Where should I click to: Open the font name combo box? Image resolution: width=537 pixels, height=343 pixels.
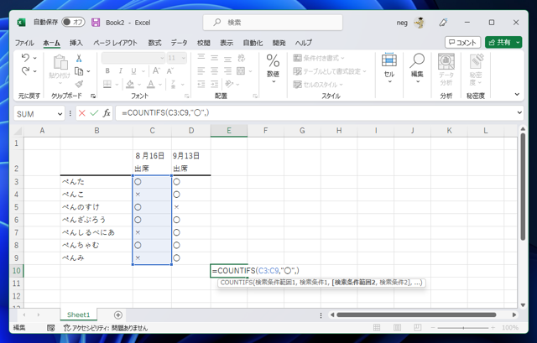tap(133, 58)
